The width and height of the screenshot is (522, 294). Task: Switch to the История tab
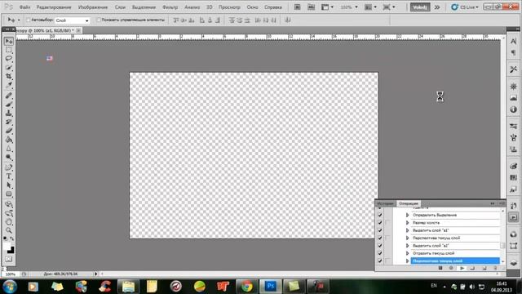(386, 203)
